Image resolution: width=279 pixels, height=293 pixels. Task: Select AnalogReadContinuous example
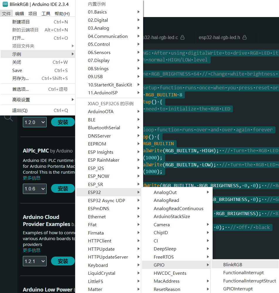tap(177, 208)
